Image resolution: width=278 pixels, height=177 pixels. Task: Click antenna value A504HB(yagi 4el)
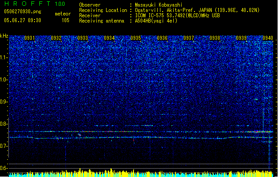[x=156, y=21]
